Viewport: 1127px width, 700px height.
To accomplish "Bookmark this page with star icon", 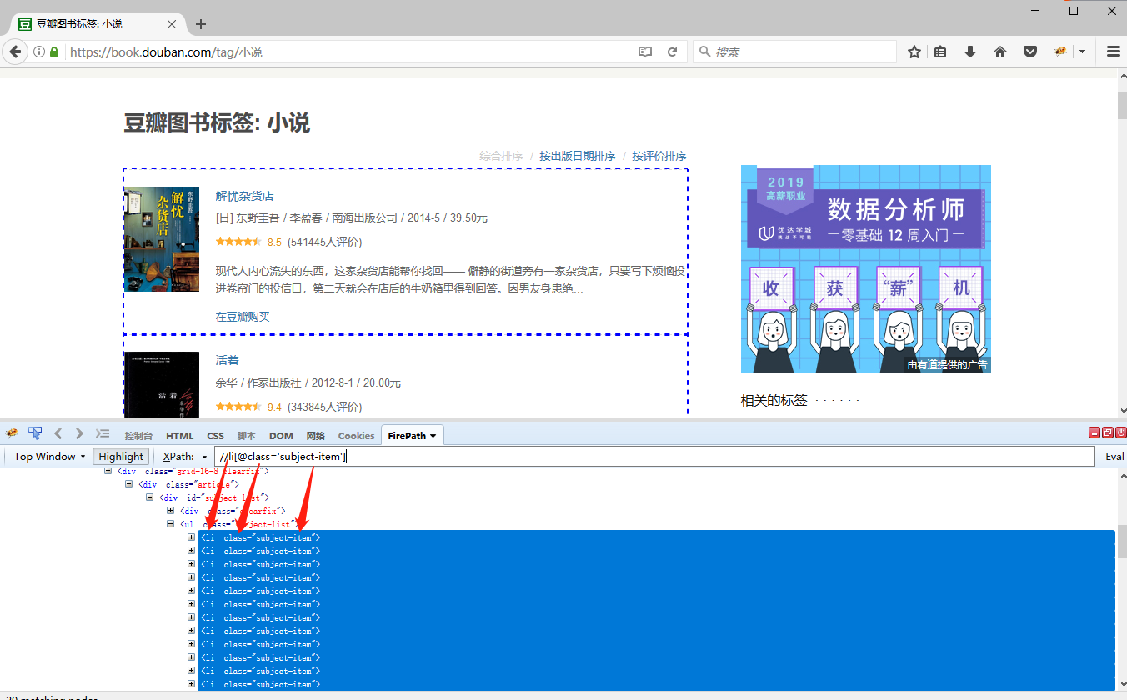I will 914,52.
